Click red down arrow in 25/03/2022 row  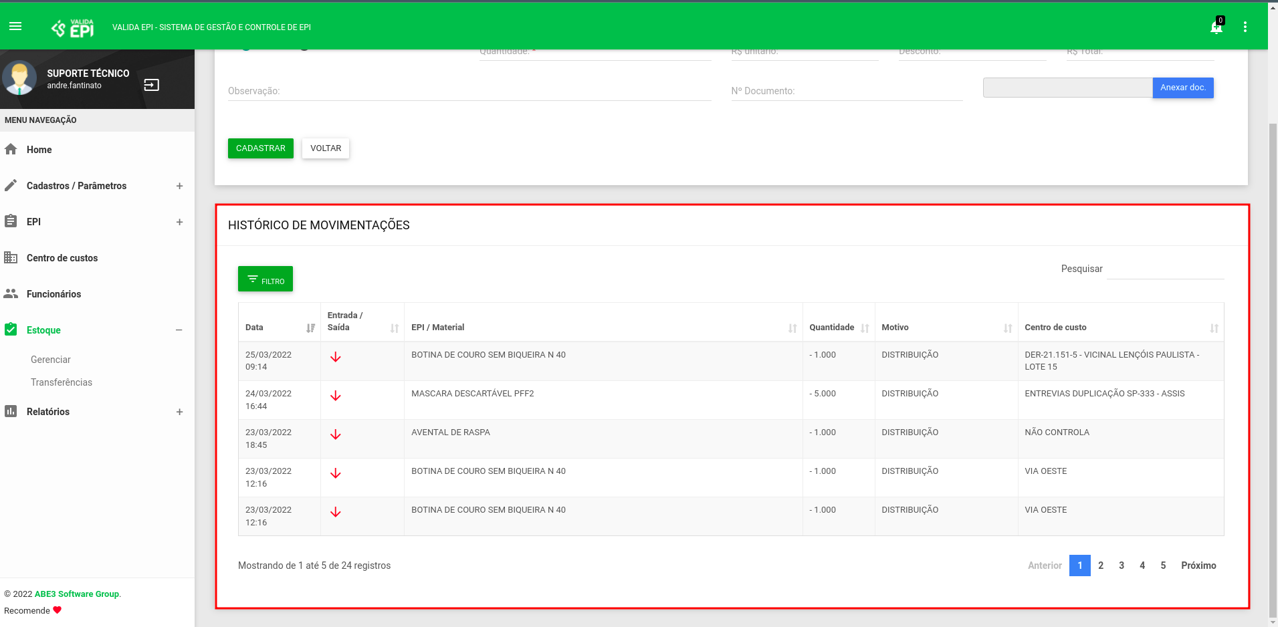click(336, 357)
